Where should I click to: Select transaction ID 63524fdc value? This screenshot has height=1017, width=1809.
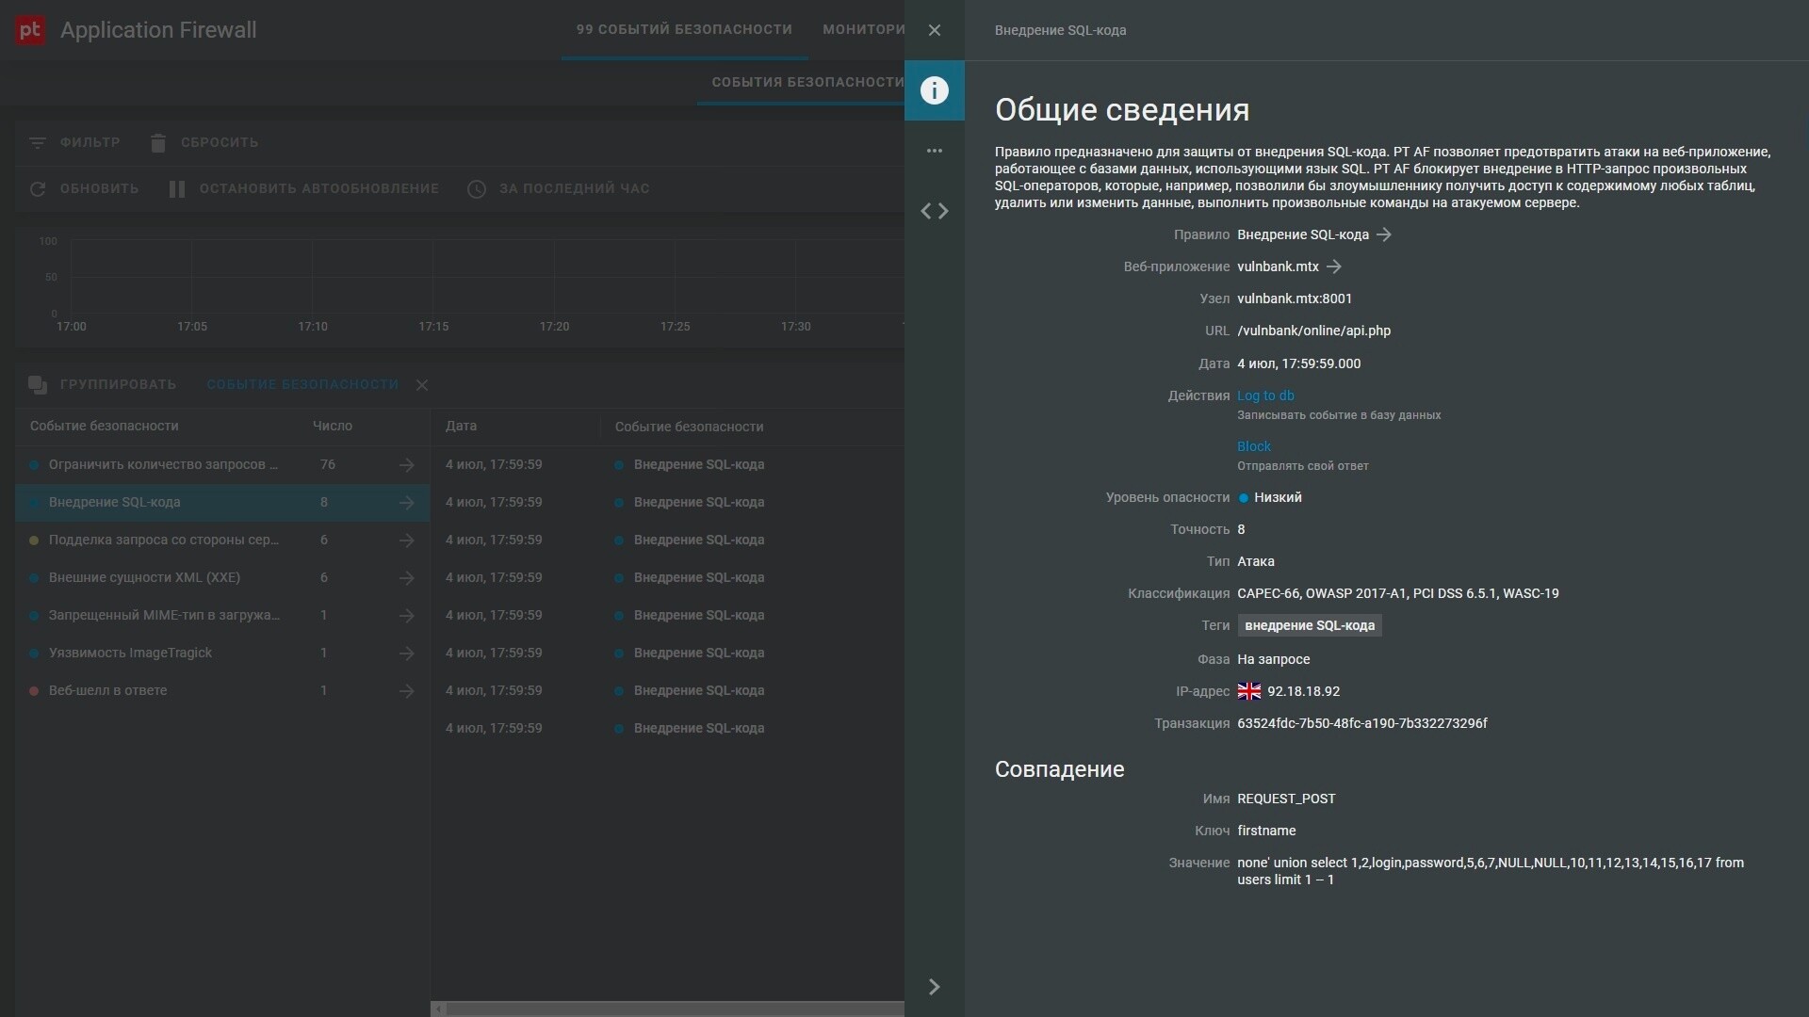pos(1362,723)
